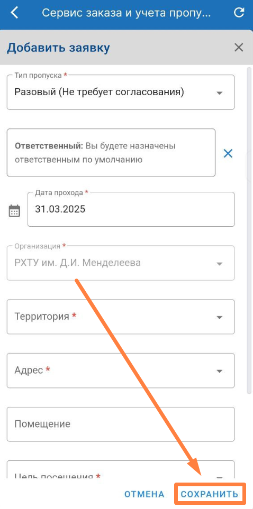Click the СОХРАНИТЬ button

tap(210, 494)
